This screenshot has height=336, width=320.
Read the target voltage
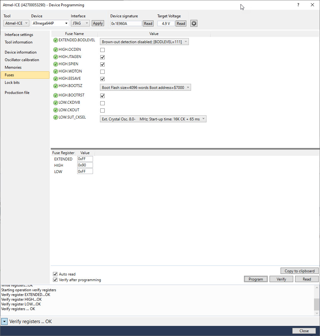tap(181, 24)
